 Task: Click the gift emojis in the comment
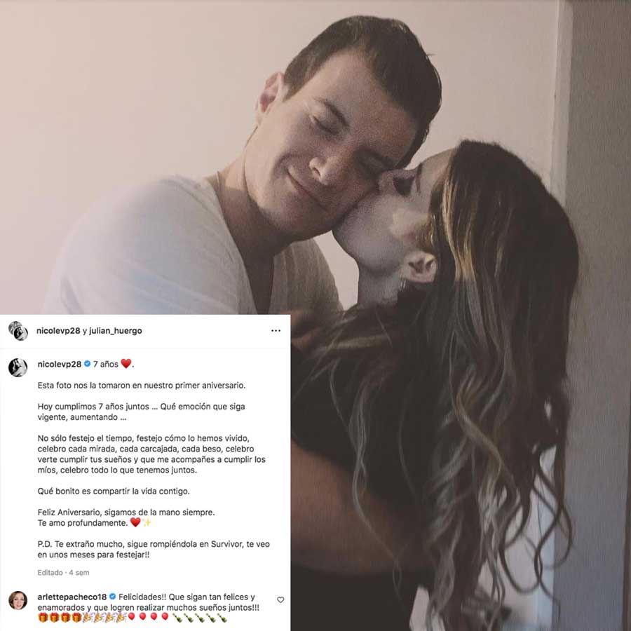[x=60, y=617]
